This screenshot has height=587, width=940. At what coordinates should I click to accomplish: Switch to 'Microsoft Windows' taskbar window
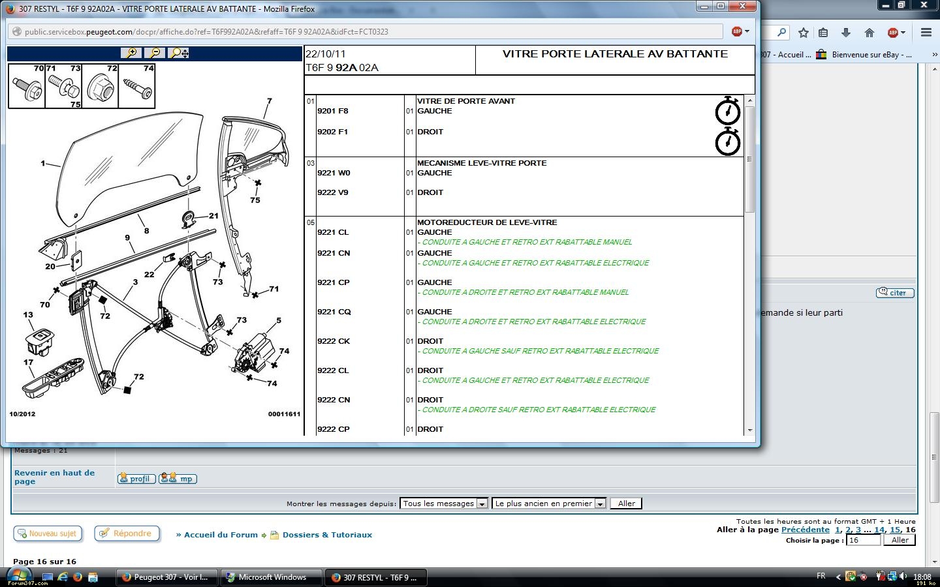pyautogui.click(x=272, y=577)
